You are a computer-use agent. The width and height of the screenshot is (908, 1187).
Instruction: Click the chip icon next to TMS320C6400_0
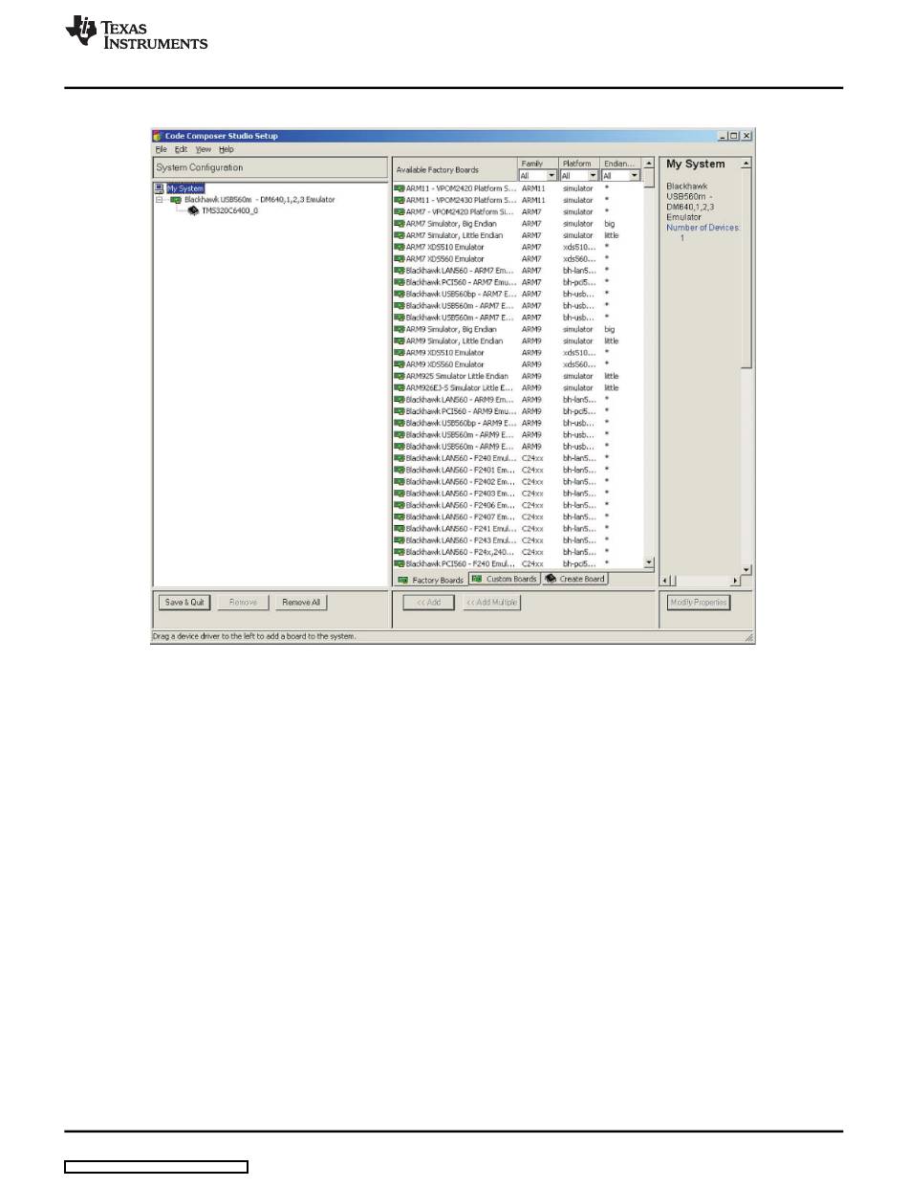pos(193,210)
